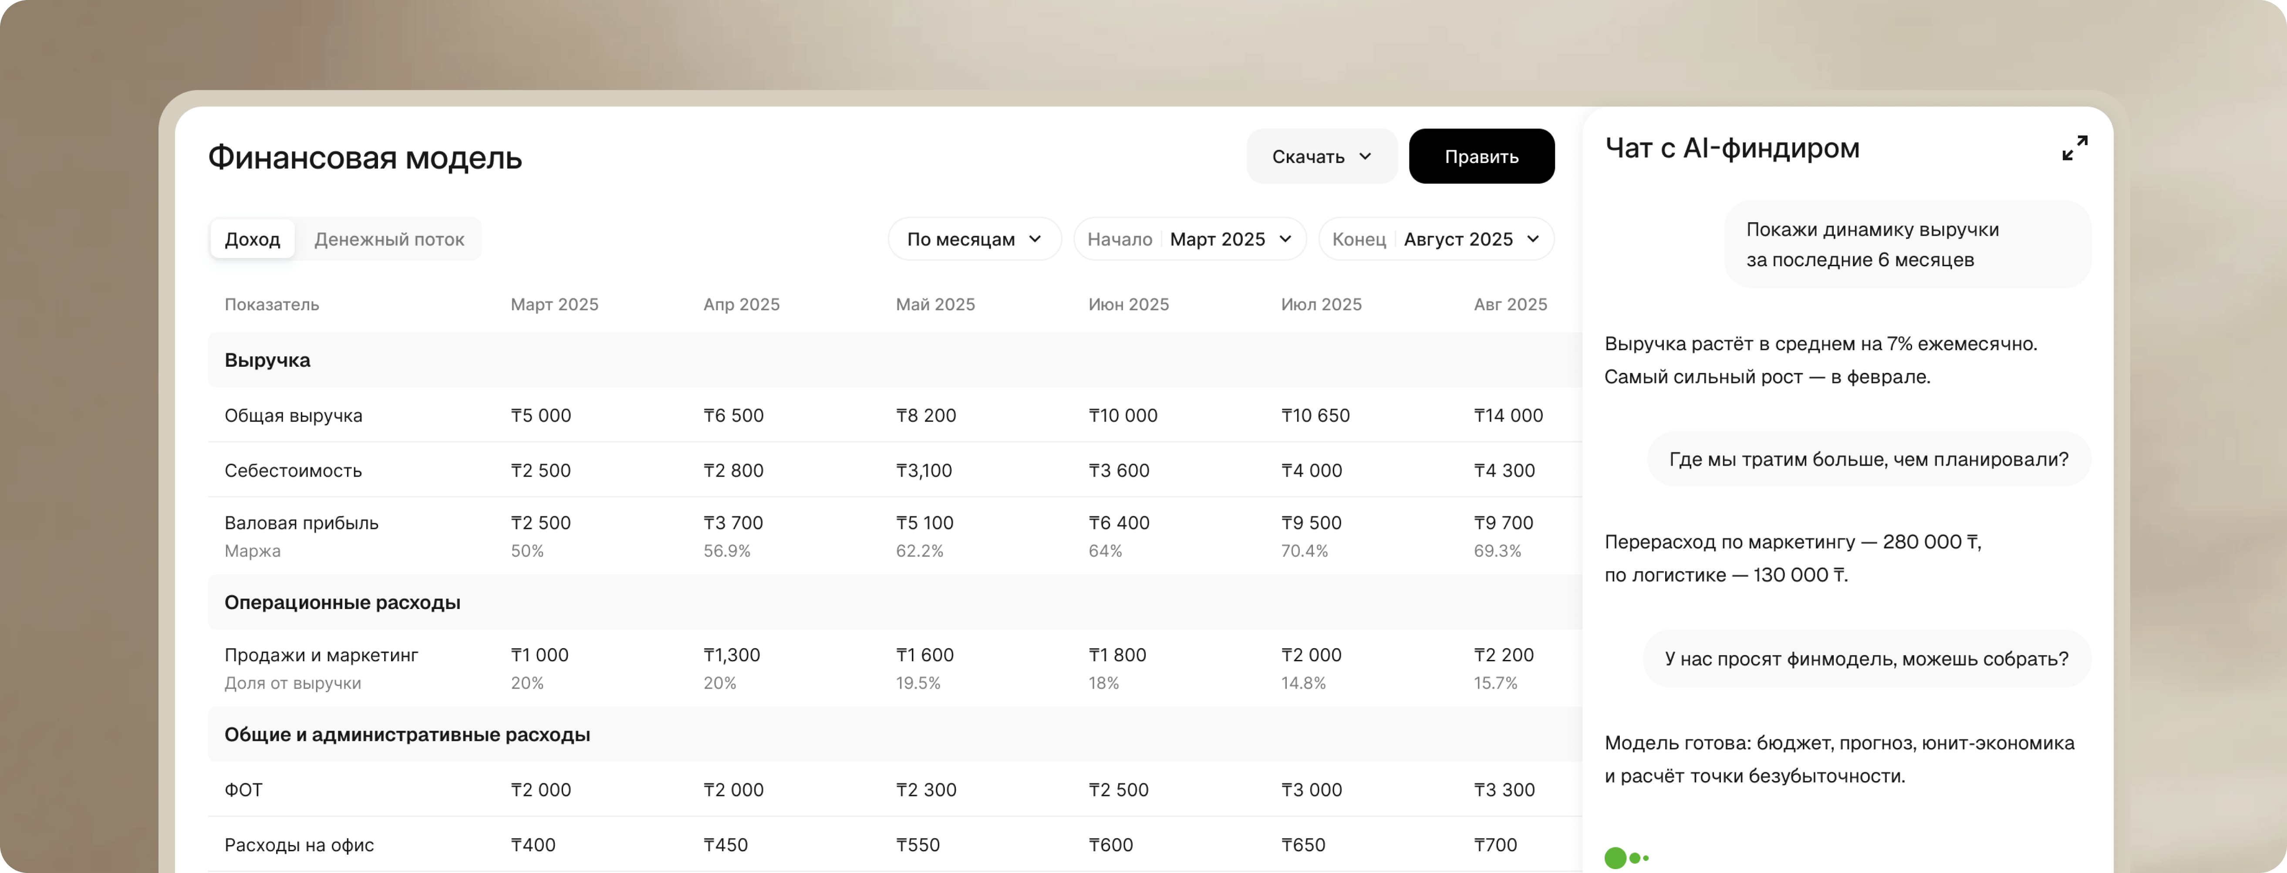Click the ₸14 000 revenue cell
Image resolution: width=2287 pixels, height=873 pixels.
1508,416
